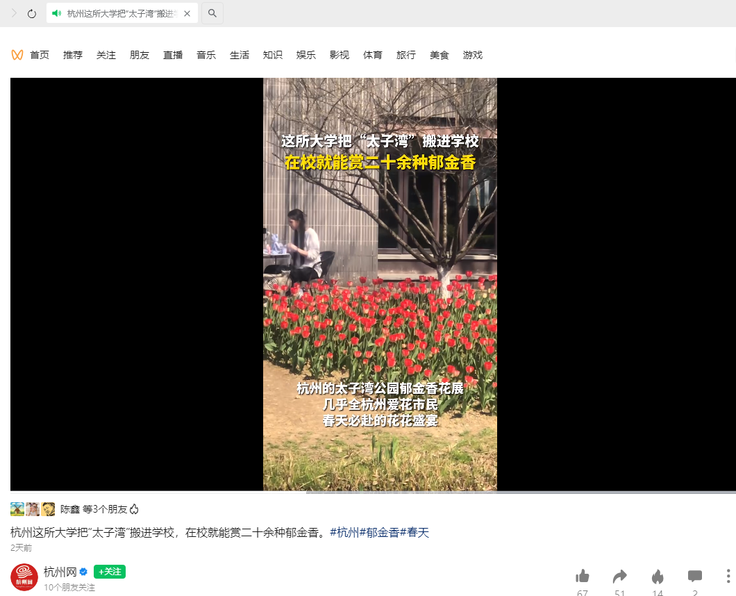
Task: Click the 杭州网 account avatar
Action: (24, 577)
